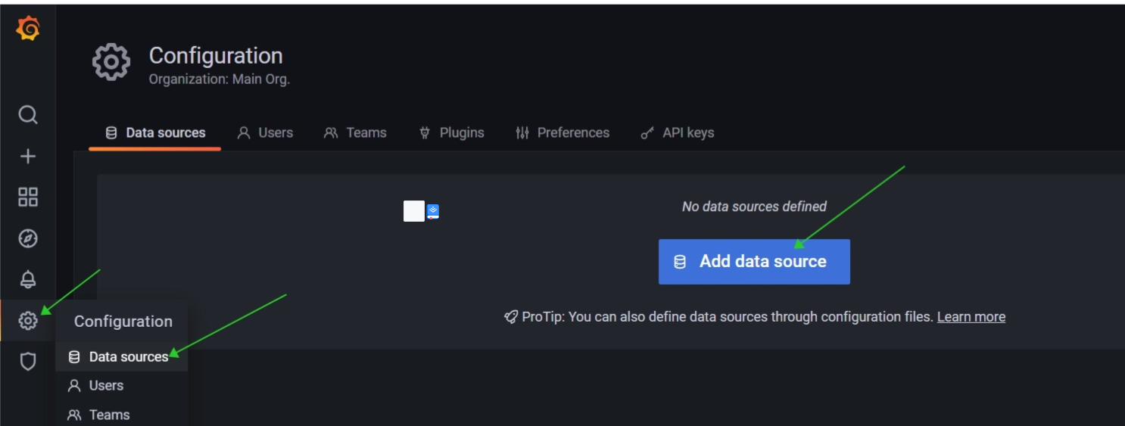Open the Search magnifier icon in sidebar
Image resolution: width=1125 pixels, height=426 pixels.
tap(28, 115)
